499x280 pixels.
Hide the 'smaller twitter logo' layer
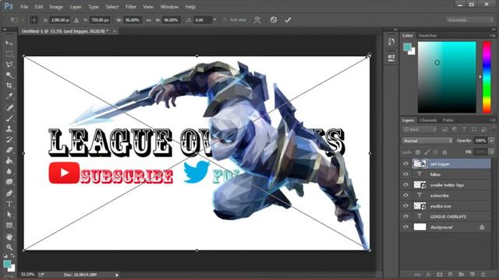(405, 185)
